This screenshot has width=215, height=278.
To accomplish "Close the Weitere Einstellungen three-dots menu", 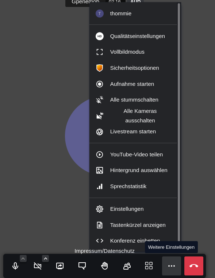I will (172, 266).
